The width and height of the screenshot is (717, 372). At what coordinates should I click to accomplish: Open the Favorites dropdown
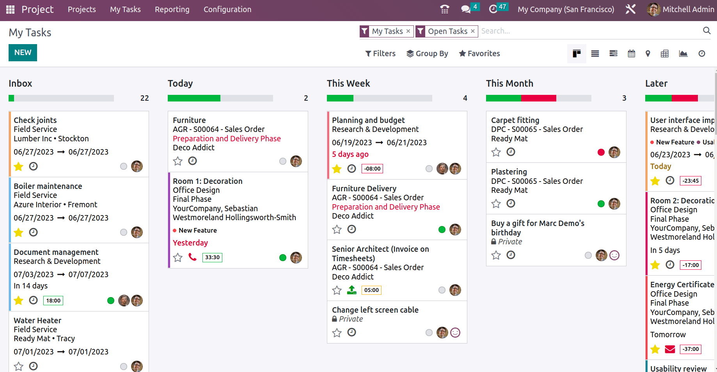pos(479,53)
